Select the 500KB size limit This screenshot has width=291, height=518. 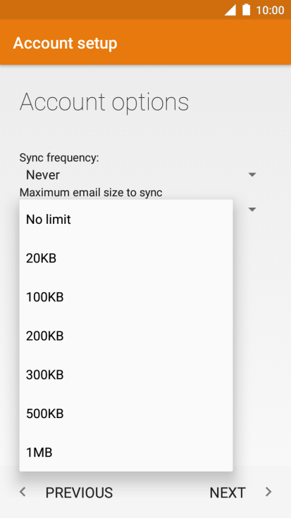click(126, 413)
